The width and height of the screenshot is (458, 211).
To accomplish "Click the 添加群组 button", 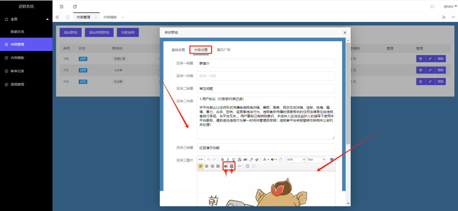I will [x=71, y=33].
